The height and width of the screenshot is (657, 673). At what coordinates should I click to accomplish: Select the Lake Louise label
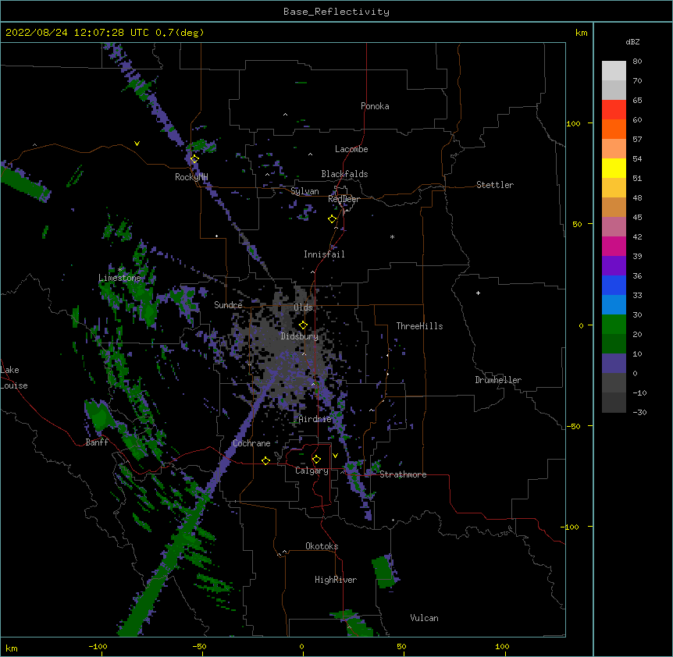click(x=14, y=378)
